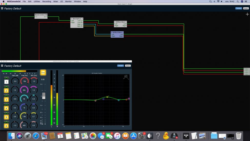Click band 6 filter shape icon

point(6,122)
